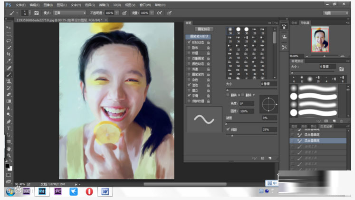The width and height of the screenshot is (355, 200).
Task: Click the 画笔预设 button in Brush panel
Action: pyautogui.click(x=204, y=29)
